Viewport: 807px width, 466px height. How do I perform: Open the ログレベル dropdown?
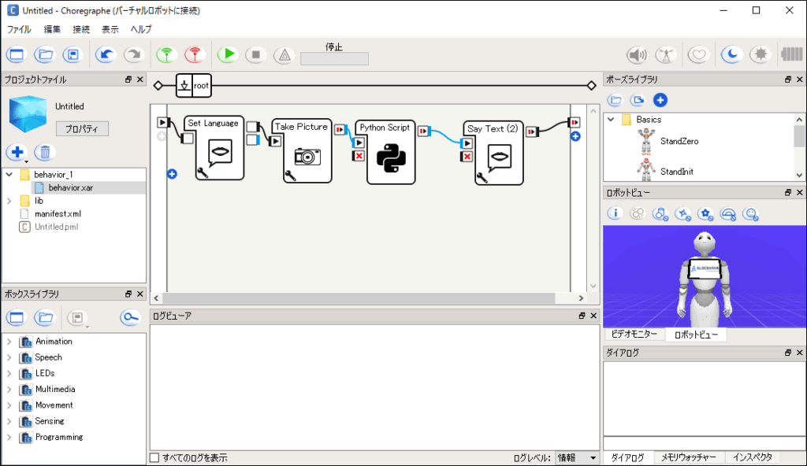click(577, 458)
